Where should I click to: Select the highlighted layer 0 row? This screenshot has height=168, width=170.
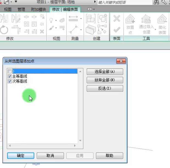[45, 71]
